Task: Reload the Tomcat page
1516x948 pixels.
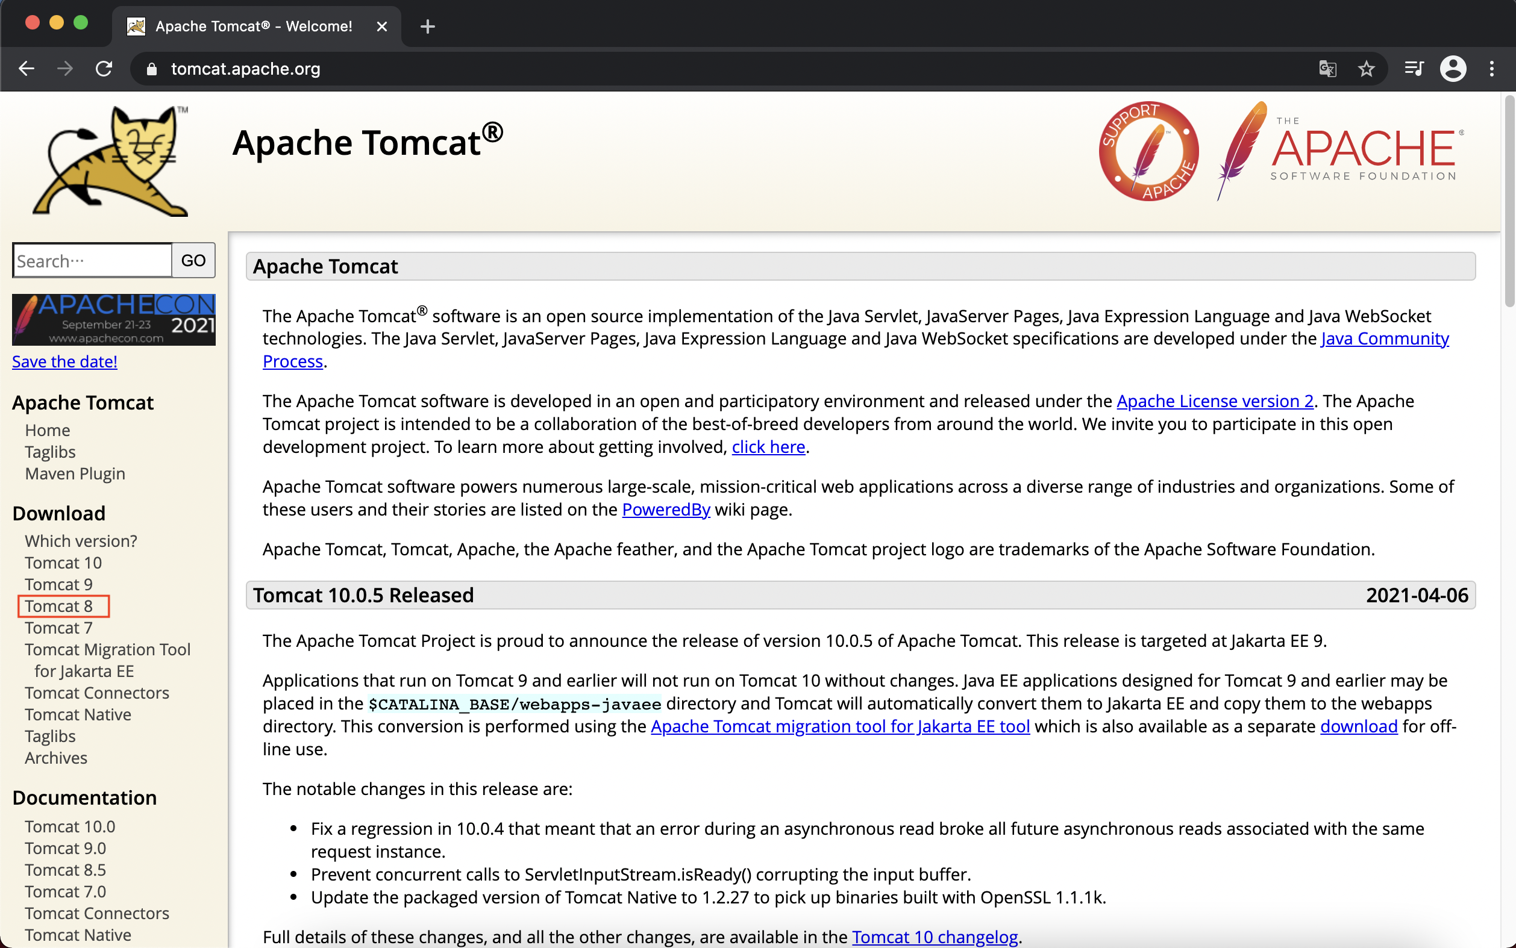Action: 104,68
